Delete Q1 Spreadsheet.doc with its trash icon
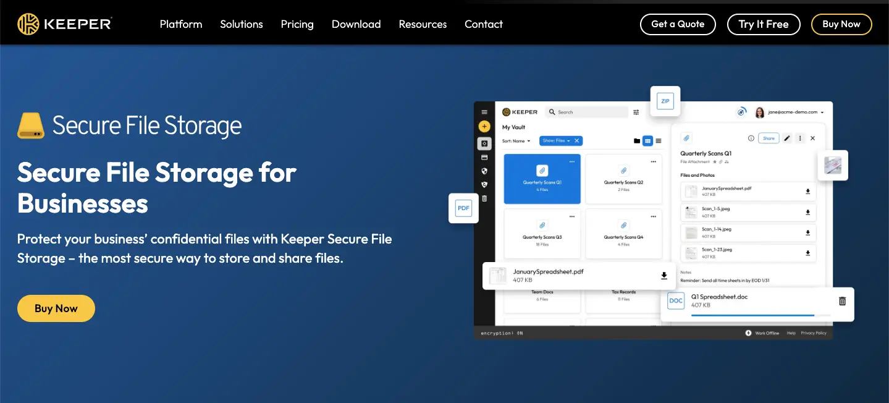Image resolution: width=889 pixels, height=403 pixels. [842, 301]
